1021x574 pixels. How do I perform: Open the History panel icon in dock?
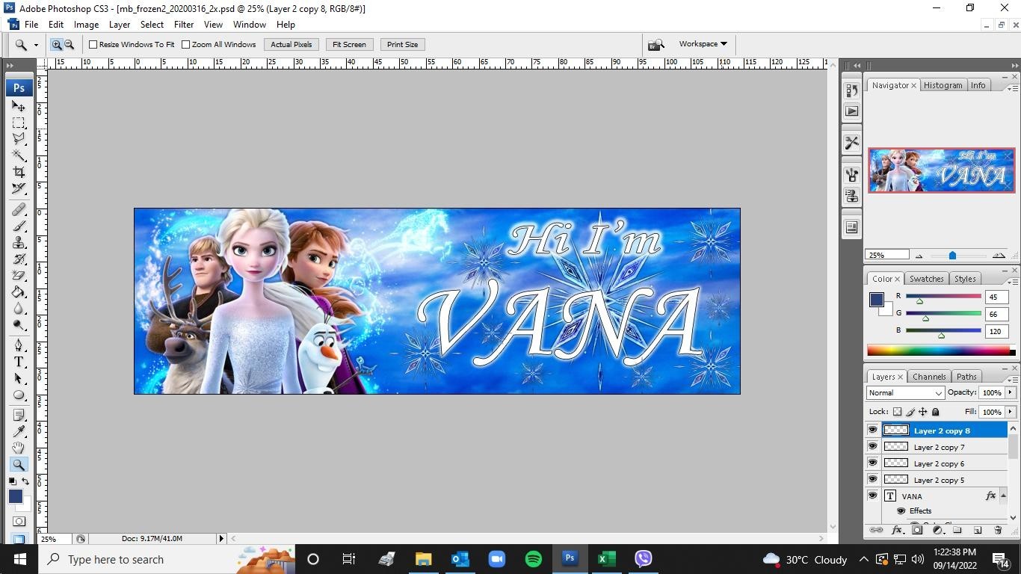coord(852,90)
